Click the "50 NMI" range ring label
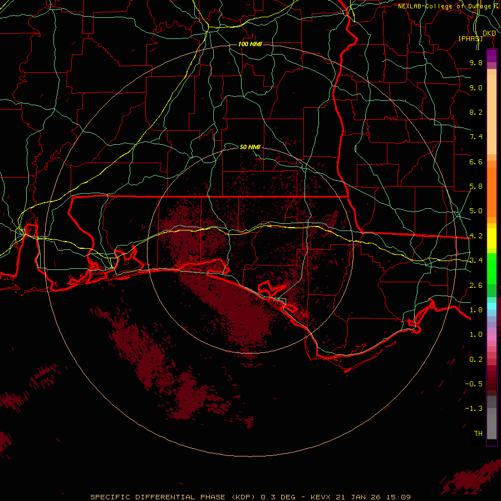 coord(250,147)
